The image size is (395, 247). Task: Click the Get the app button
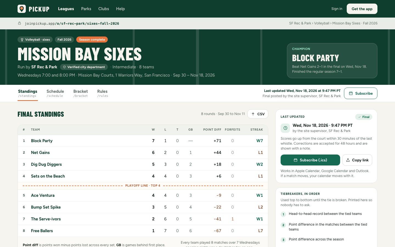[362, 9]
